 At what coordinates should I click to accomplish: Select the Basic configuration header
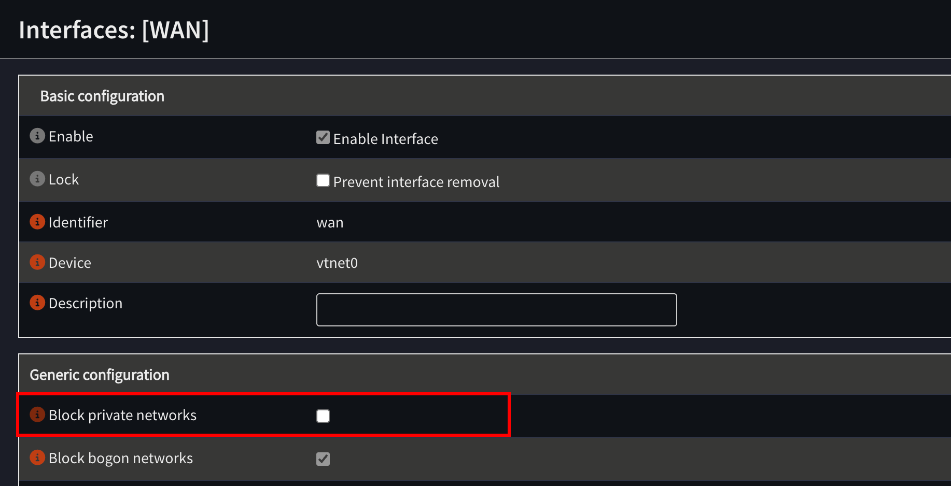point(102,96)
